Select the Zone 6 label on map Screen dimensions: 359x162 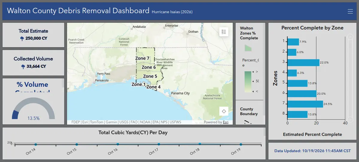149,67
